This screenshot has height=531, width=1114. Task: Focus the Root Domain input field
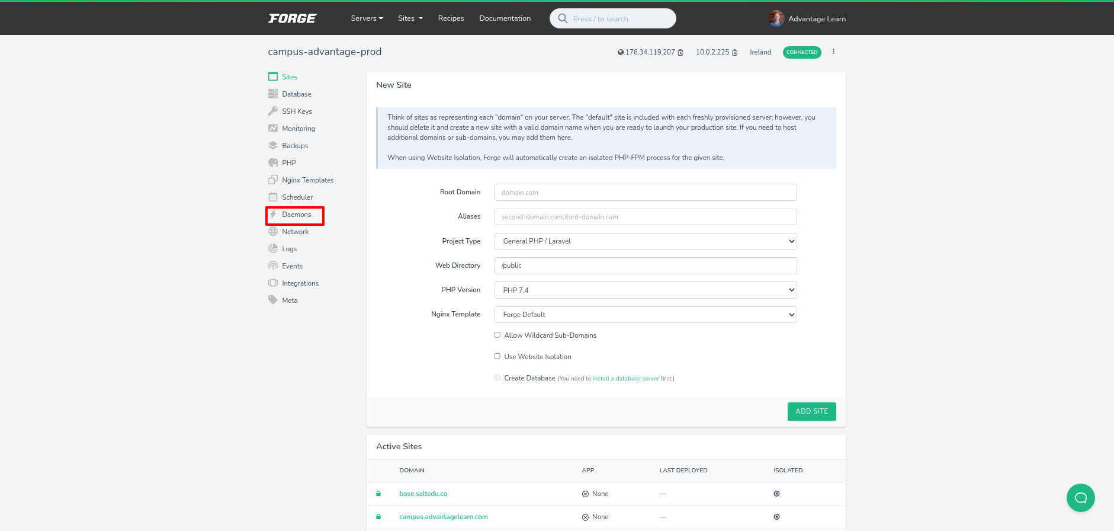click(x=646, y=192)
